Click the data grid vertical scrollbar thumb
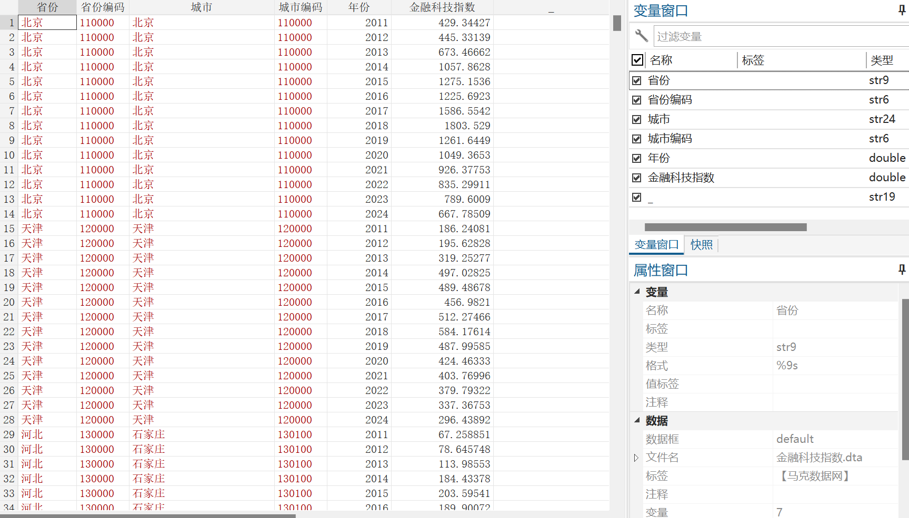The width and height of the screenshot is (909, 518). [x=617, y=23]
